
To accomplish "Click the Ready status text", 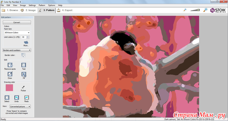I will [x=3, y=119].
